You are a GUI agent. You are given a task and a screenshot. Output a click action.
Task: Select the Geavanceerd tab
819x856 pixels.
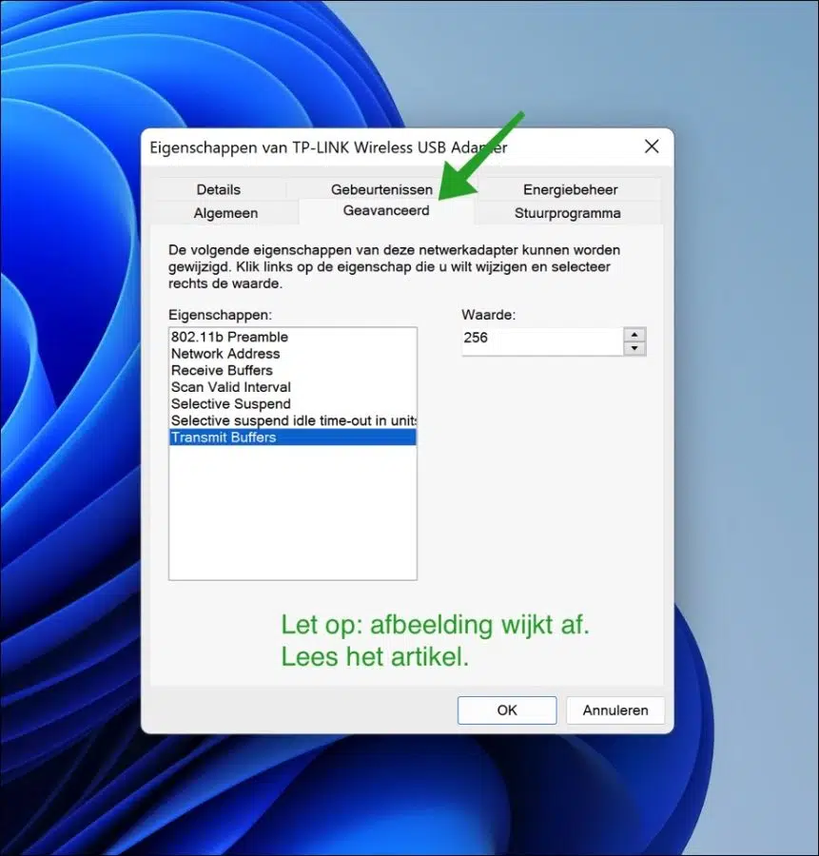386,211
